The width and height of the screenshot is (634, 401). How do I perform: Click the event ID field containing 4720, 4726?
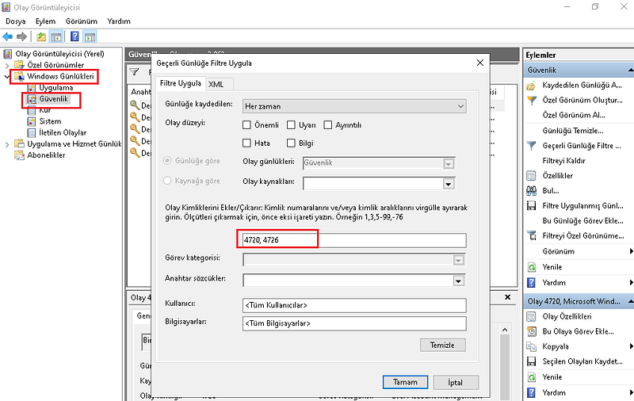354,240
